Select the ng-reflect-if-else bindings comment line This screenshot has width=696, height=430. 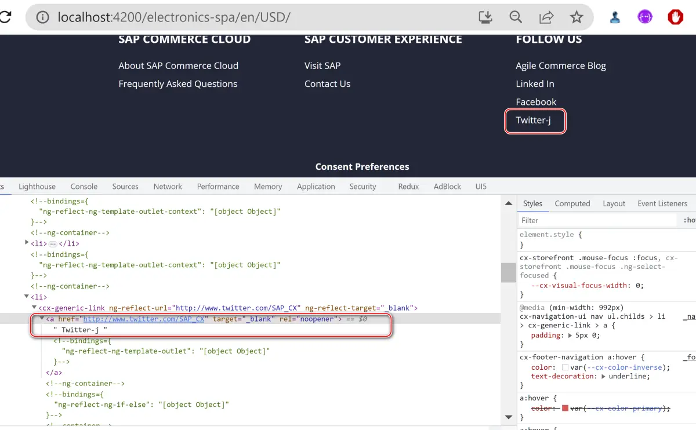[x=142, y=405]
